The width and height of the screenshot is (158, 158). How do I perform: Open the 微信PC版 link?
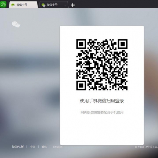18,147
